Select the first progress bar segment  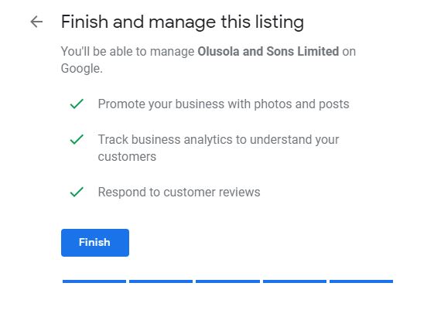click(x=94, y=281)
